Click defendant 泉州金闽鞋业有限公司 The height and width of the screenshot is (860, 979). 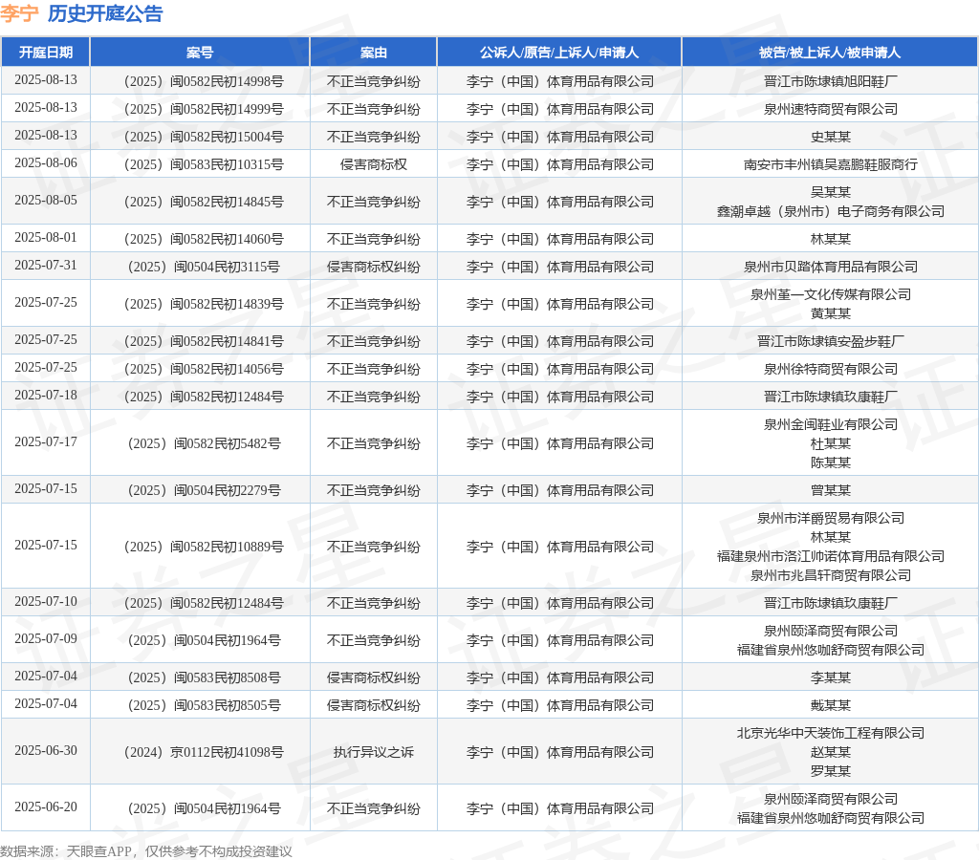click(831, 424)
